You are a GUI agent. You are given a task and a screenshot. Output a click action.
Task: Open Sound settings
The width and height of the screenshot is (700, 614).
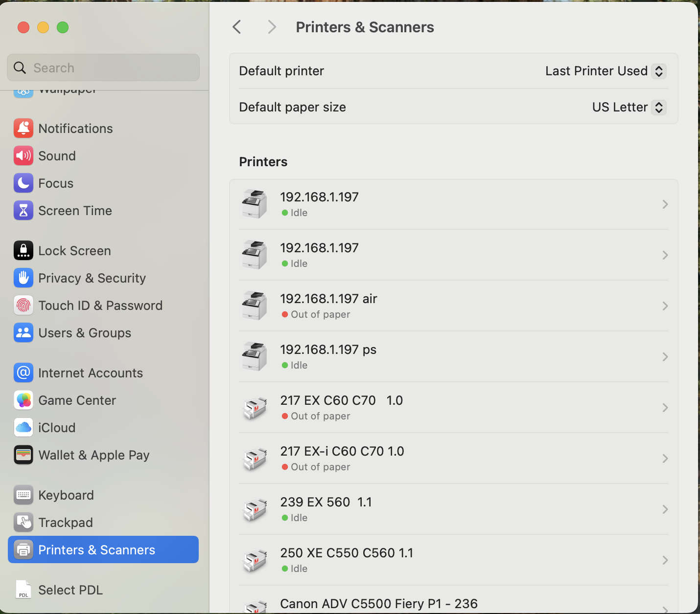(57, 155)
